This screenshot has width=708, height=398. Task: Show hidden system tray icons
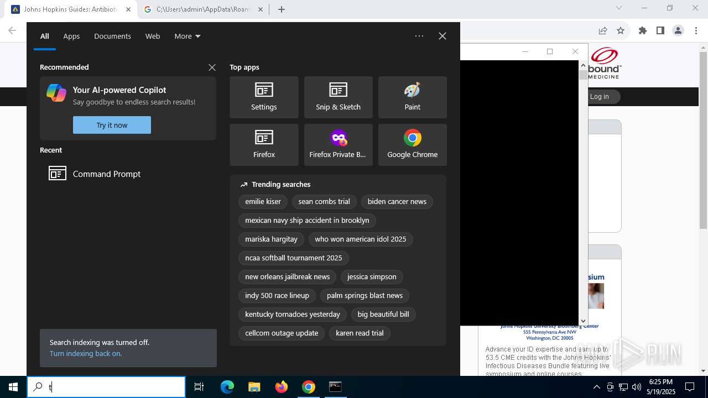596,387
